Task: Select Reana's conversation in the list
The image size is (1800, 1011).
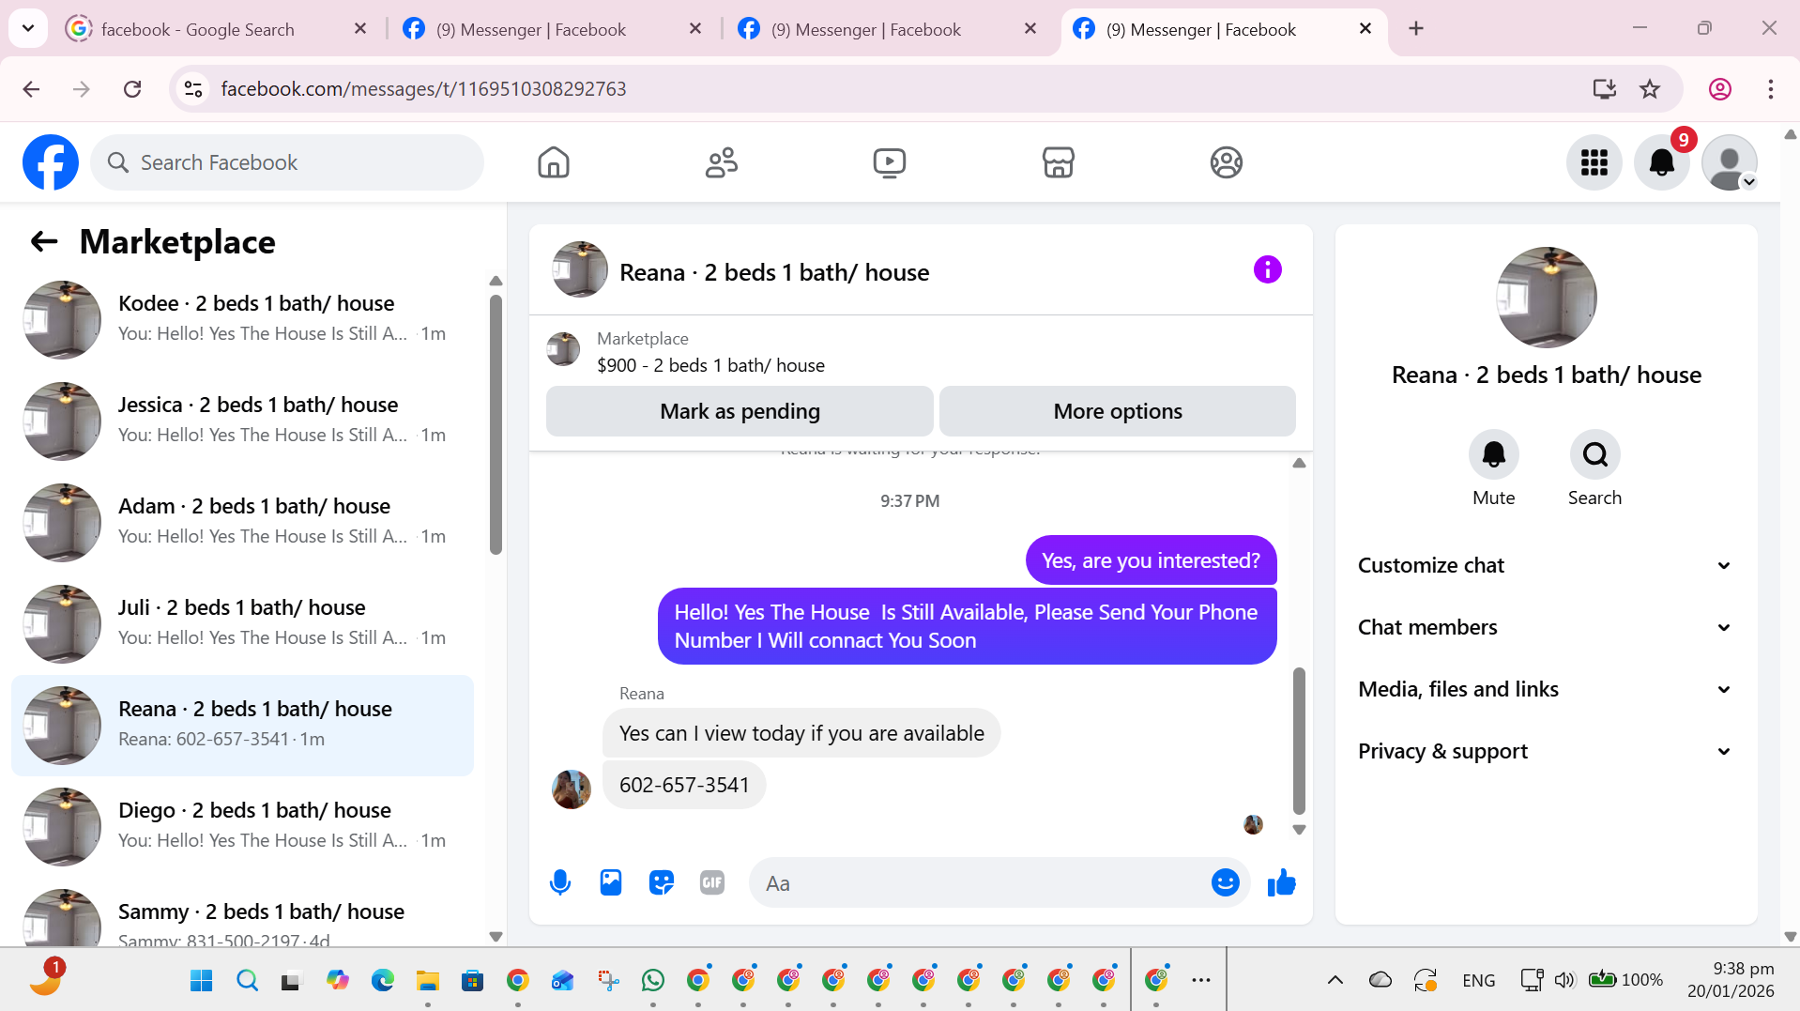Action: (x=242, y=726)
